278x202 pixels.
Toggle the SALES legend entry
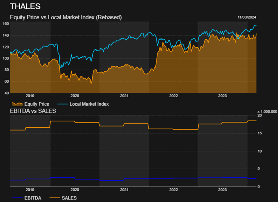click(x=63, y=198)
